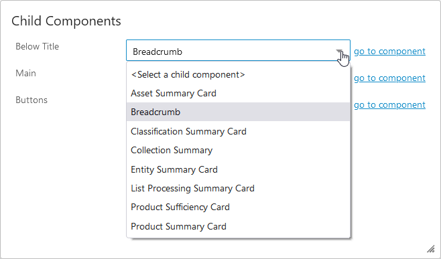The image size is (441, 259).
Task: Click the resize grip icon in the panel corner
Action: click(430, 249)
